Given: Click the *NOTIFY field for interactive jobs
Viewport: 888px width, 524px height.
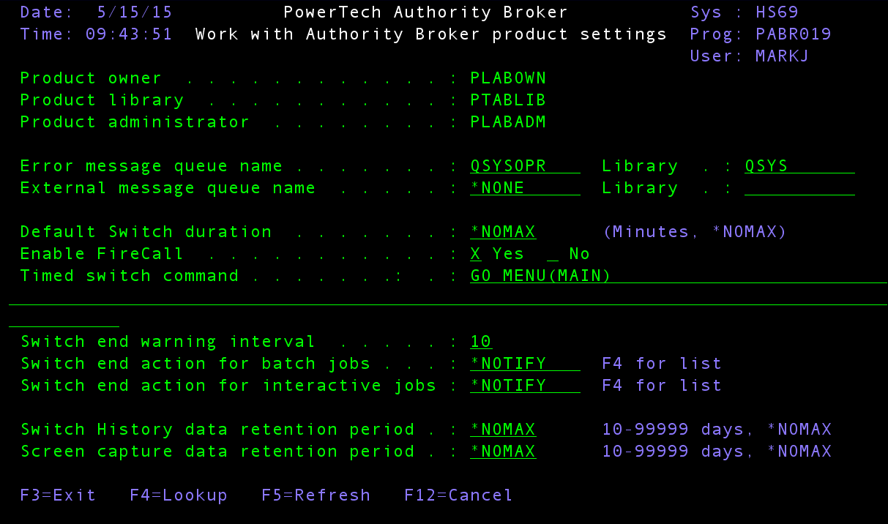Looking at the screenshot, I should [526, 386].
